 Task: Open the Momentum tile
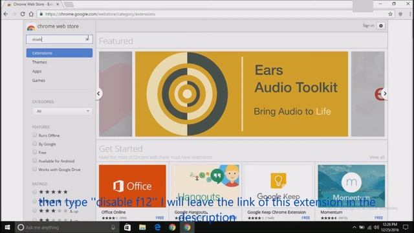click(351, 193)
